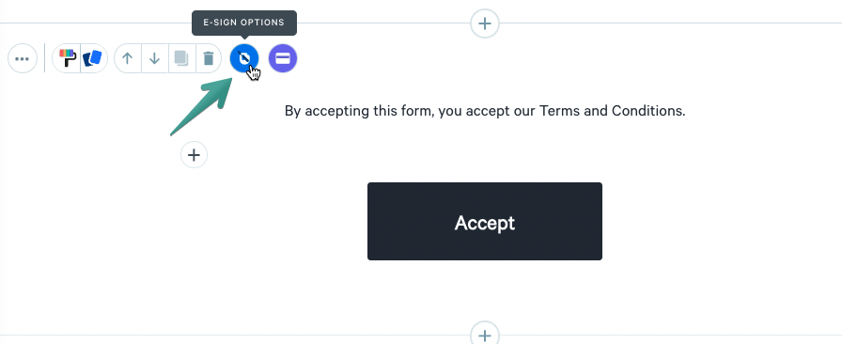842x344 pixels.
Task: Click the plus button below the toolbar
Action: pos(194,155)
